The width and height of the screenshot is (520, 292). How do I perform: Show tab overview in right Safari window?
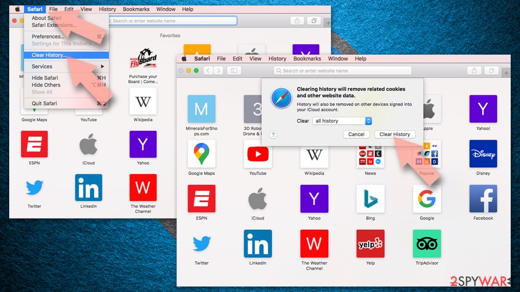[491, 70]
